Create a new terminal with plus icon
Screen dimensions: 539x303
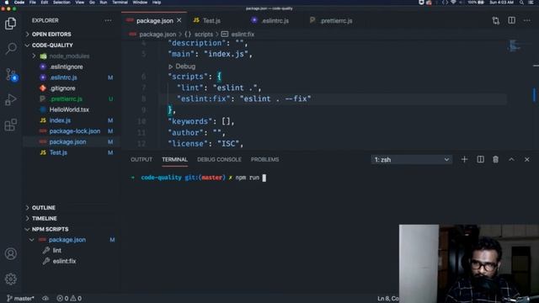point(464,159)
